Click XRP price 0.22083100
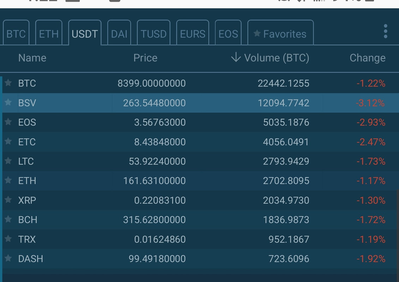Viewport: 399px width, 282px height. click(x=160, y=200)
